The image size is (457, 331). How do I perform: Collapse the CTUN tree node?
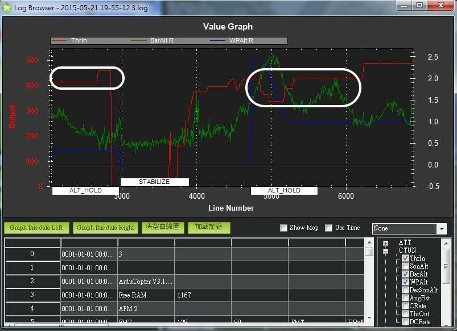386,251
